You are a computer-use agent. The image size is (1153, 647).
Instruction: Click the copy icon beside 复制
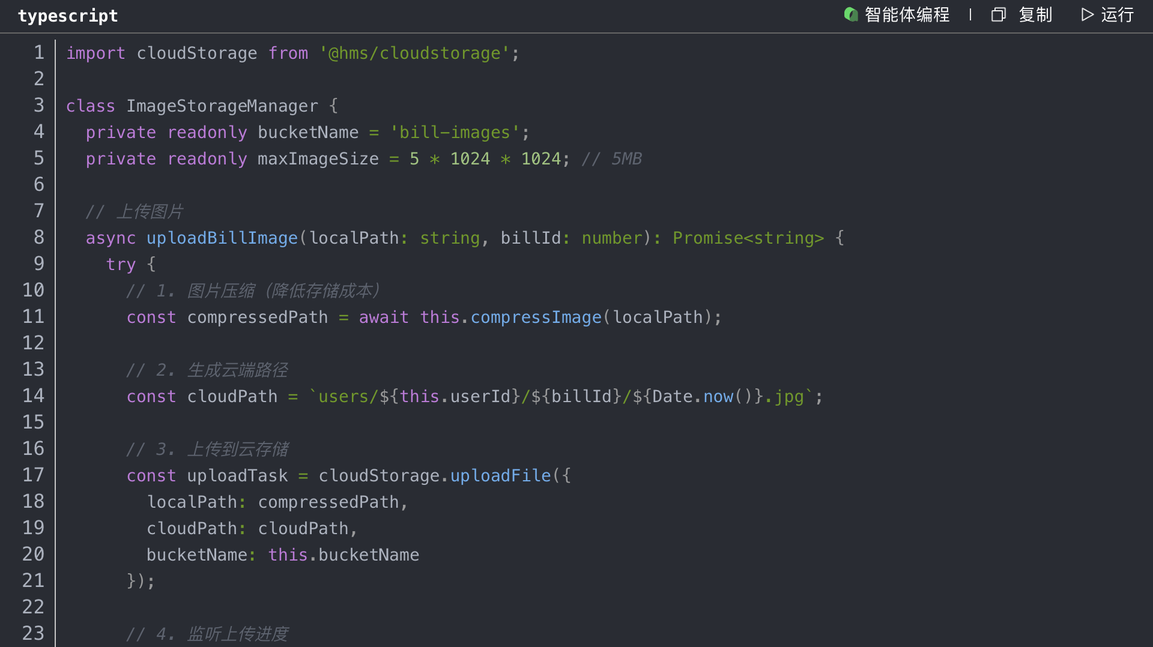point(998,14)
